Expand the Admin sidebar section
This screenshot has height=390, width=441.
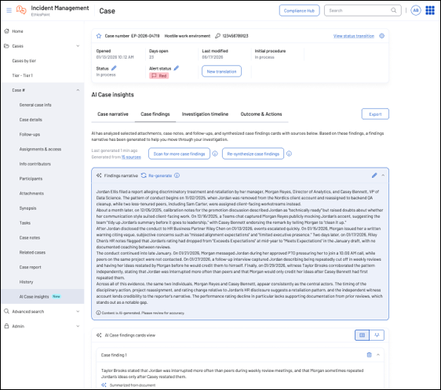(x=78, y=326)
